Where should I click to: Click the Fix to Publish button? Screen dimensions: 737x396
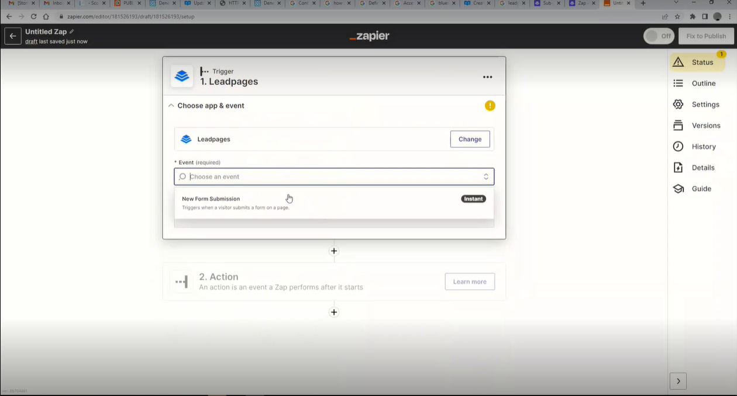706,36
